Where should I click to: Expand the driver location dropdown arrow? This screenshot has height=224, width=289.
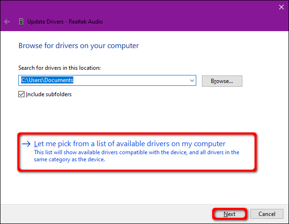[192, 81]
